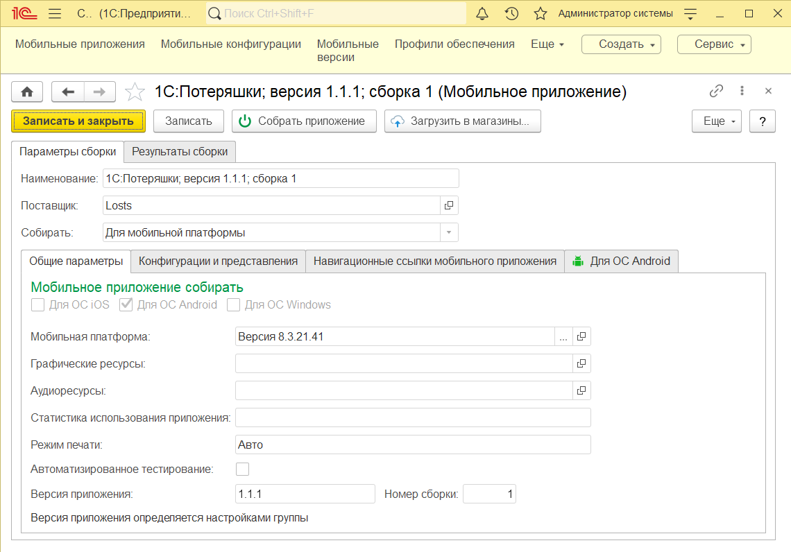This screenshot has height=552, width=791.
Task: Copy link to this object
Action: (716, 92)
